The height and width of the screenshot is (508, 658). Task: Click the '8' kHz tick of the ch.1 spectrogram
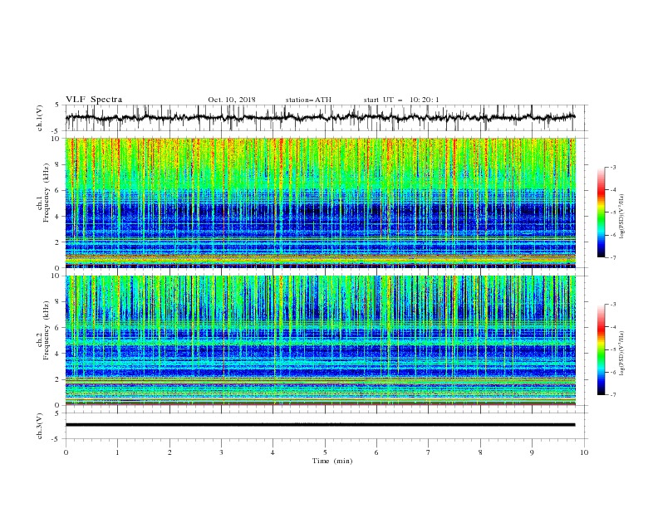[x=58, y=164]
